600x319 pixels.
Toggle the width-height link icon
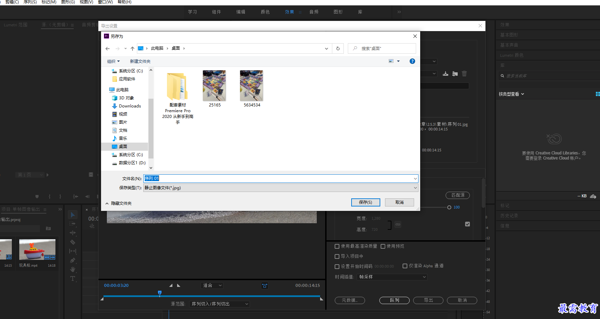click(x=398, y=224)
